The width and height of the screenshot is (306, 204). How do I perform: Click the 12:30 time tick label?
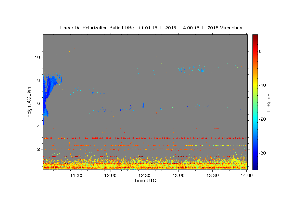144,175
